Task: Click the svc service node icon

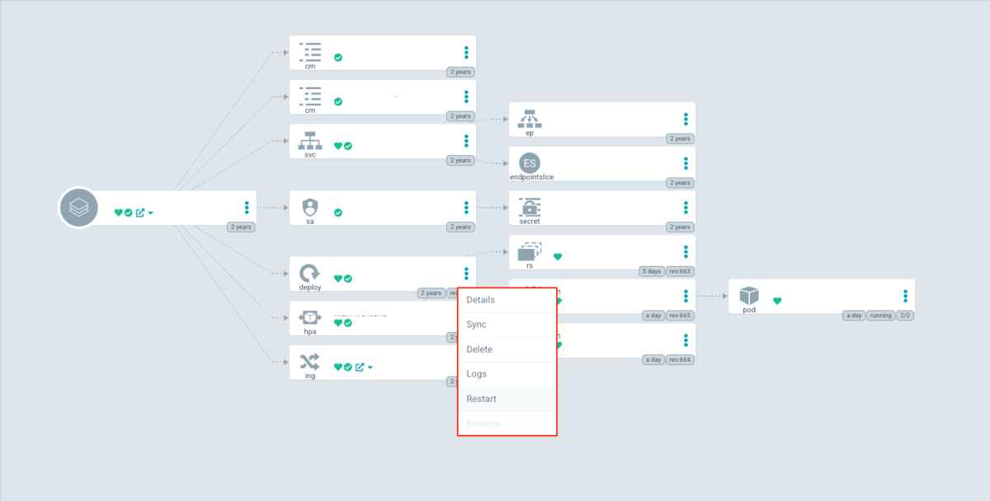Action: [x=310, y=140]
